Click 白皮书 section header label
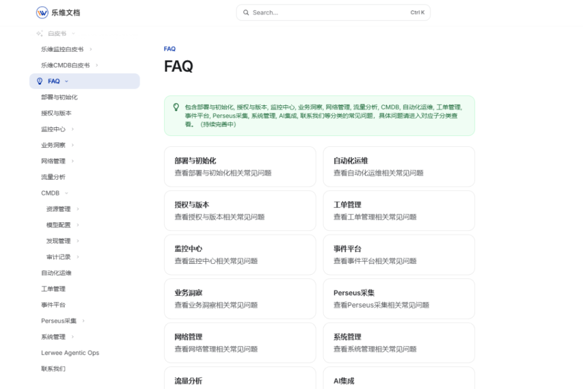This screenshot has height=389, width=583. click(57, 34)
